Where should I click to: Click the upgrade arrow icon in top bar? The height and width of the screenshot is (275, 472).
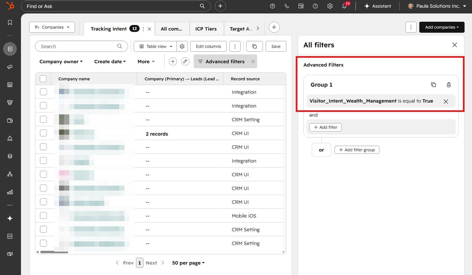272,6
